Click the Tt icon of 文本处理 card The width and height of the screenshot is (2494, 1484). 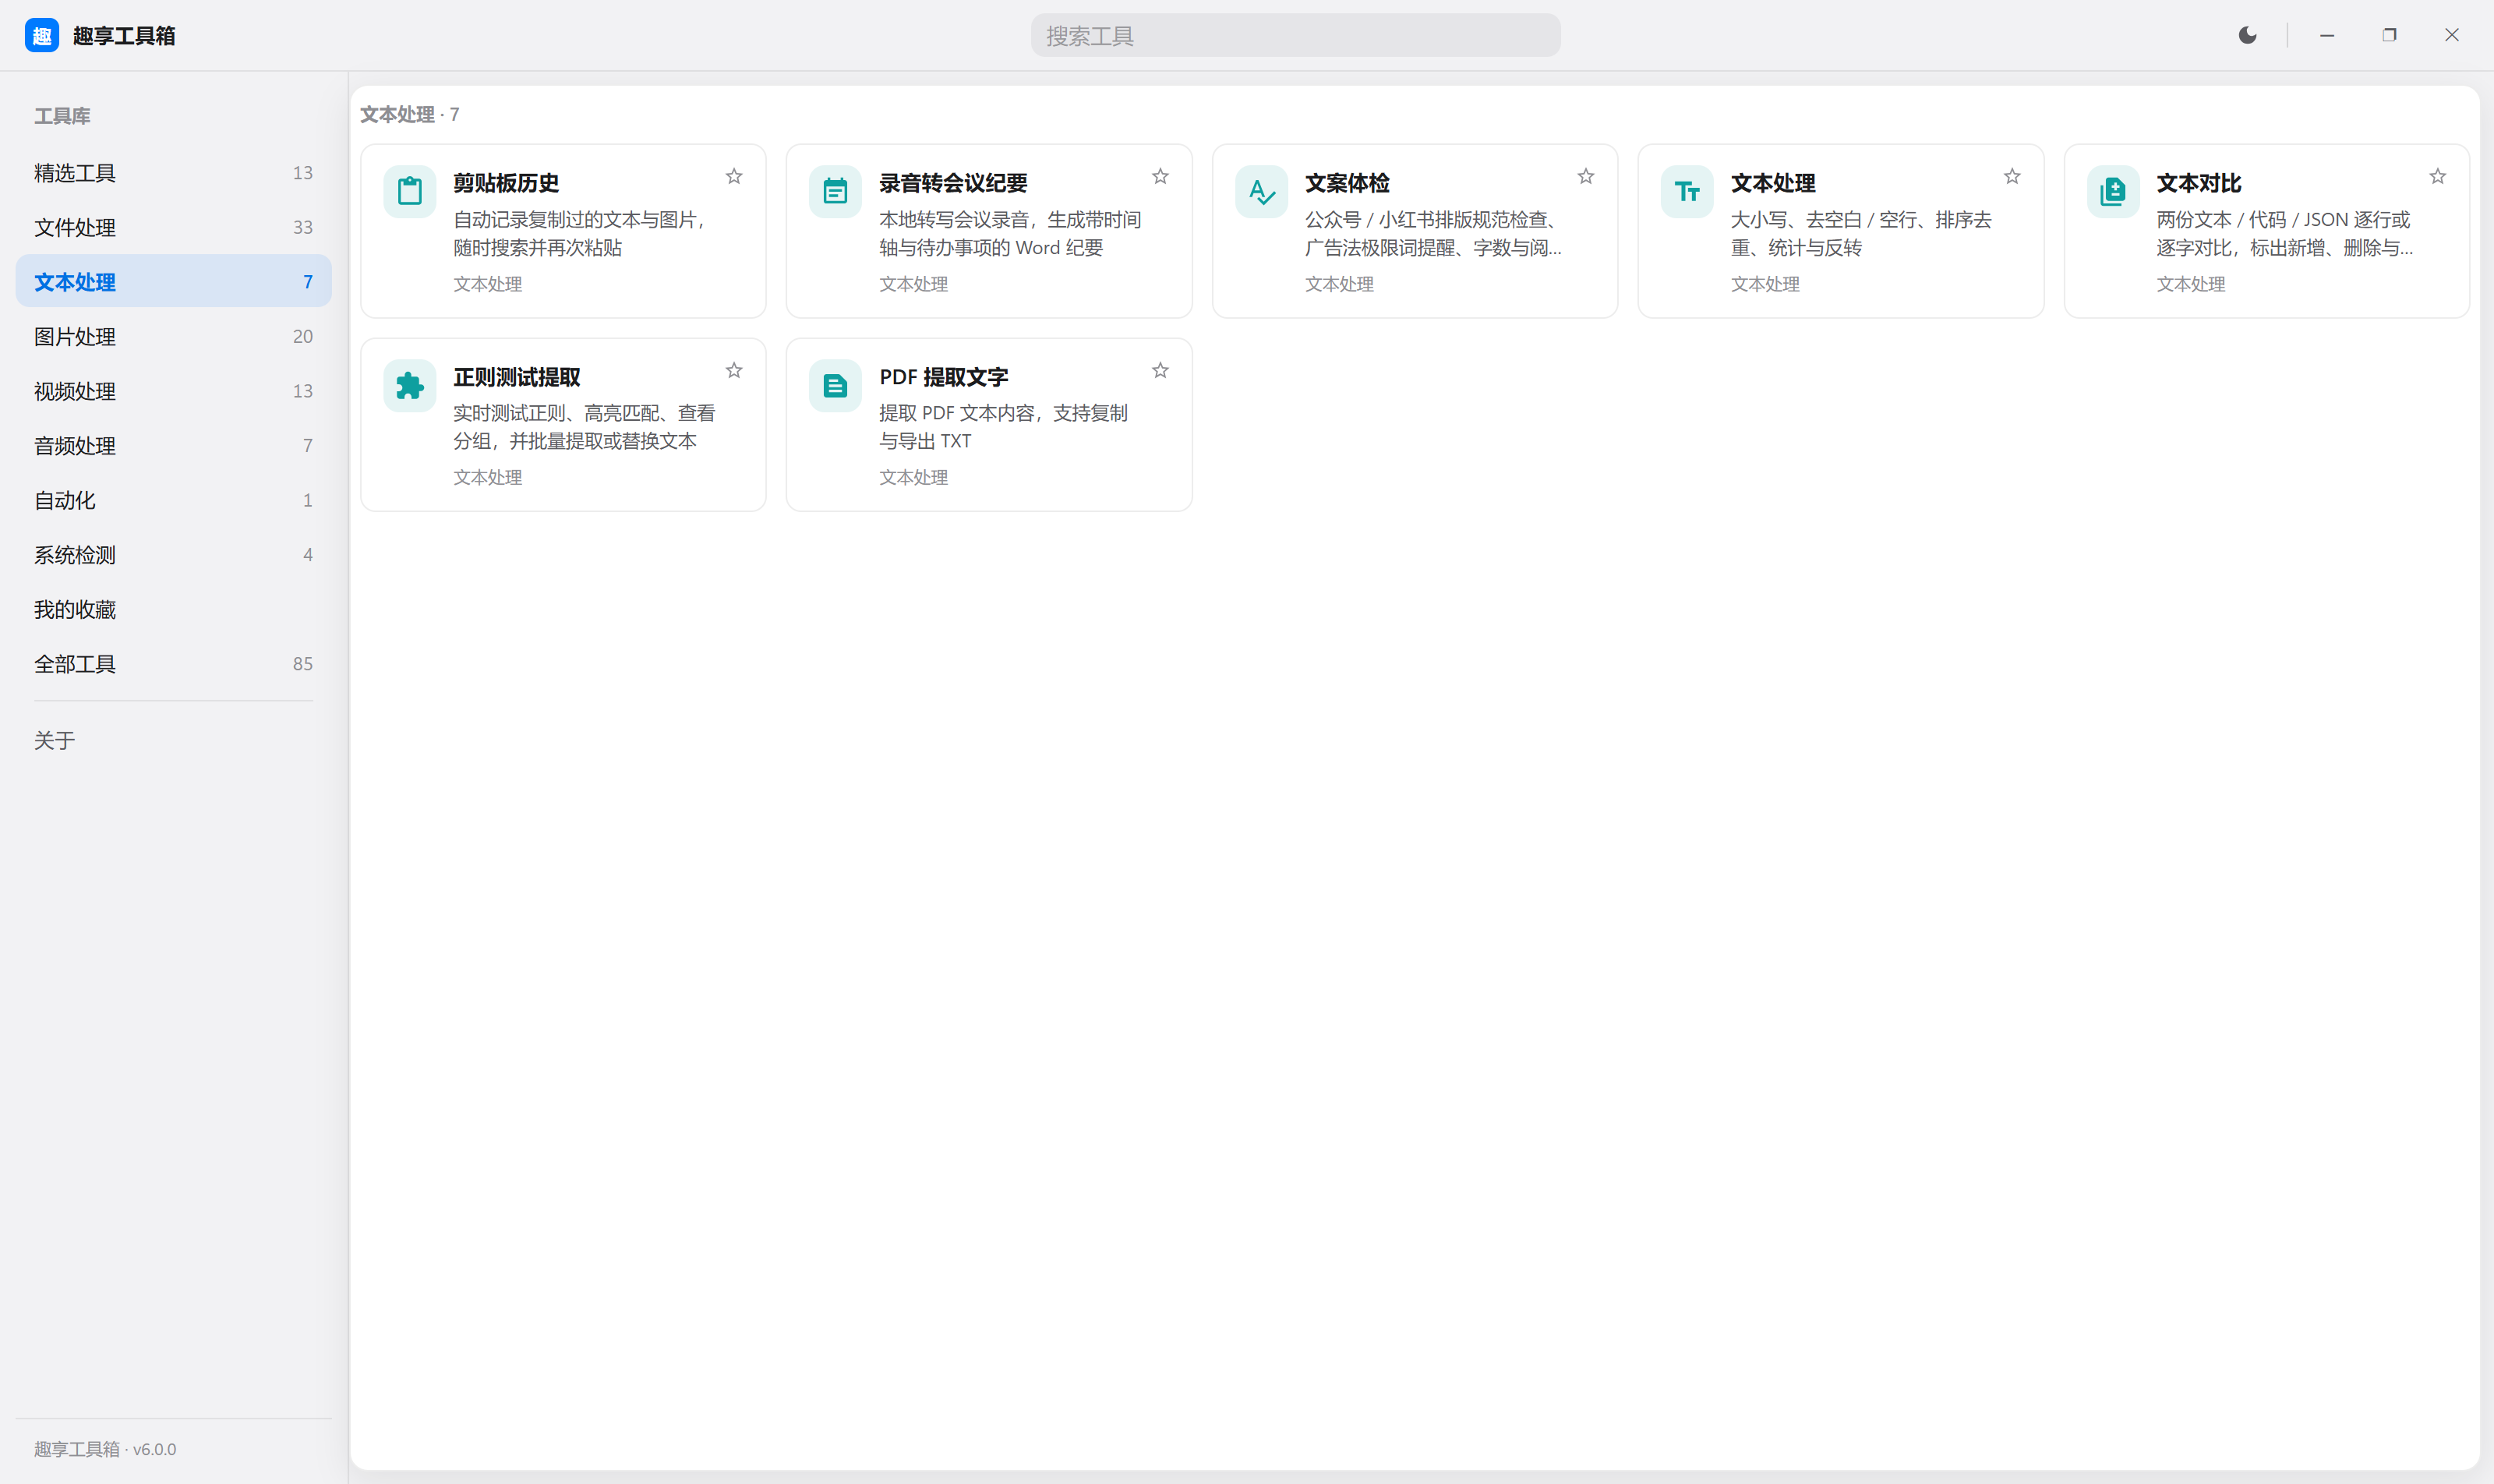(1687, 191)
